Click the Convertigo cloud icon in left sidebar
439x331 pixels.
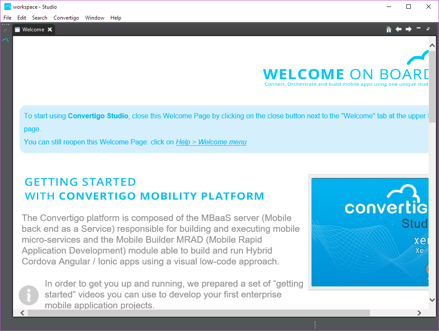pyautogui.click(x=5, y=40)
